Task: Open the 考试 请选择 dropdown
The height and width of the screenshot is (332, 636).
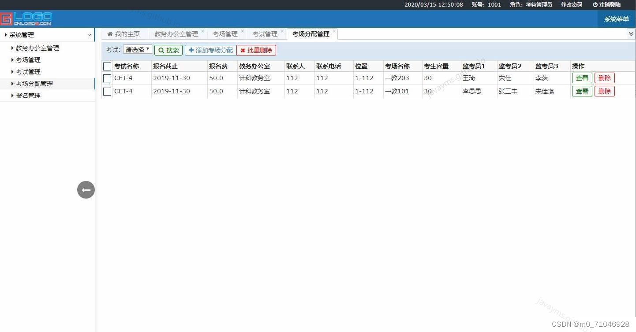Action: coord(138,50)
